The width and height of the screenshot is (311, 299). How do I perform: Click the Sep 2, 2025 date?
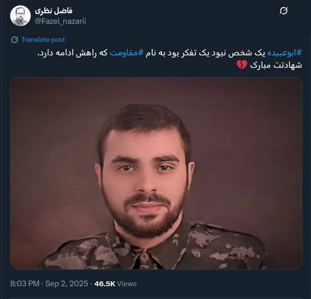(x=67, y=283)
